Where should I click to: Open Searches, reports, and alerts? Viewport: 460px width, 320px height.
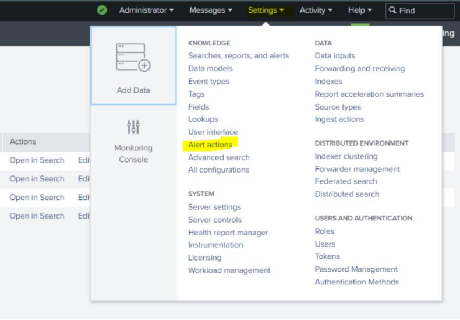pos(238,56)
